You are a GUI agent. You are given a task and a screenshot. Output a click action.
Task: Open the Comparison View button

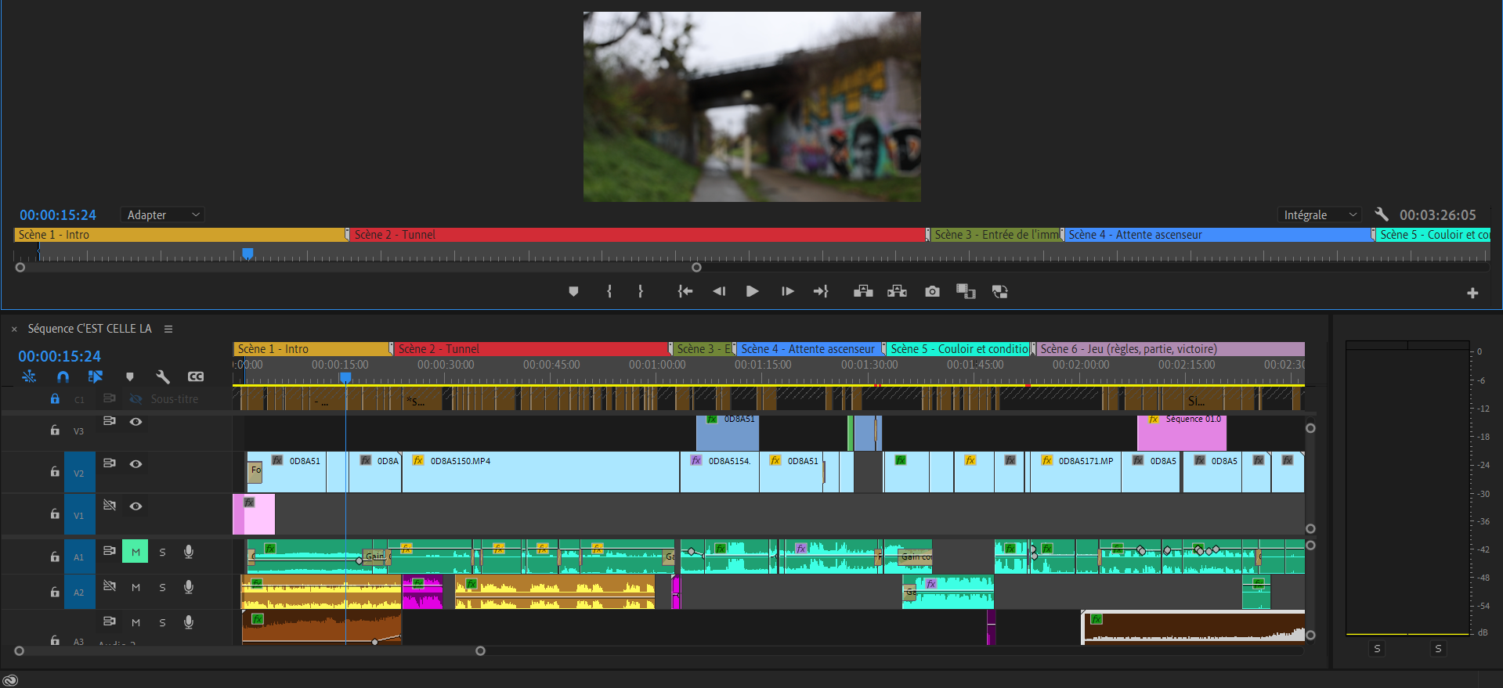click(x=966, y=291)
